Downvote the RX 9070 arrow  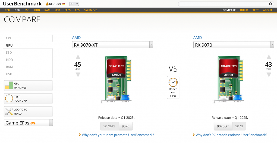tap(269, 75)
